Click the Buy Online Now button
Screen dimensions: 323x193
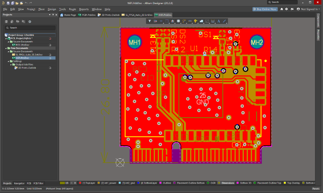[265, 9]
